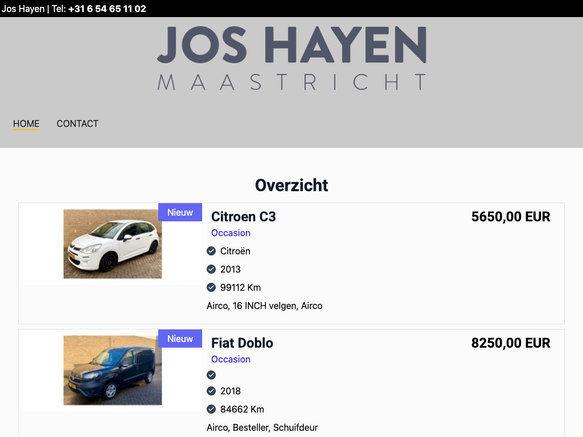Click the Jos Hayen Maastricht logo
Image resolution: width=583 pixels, height=437 pixels.
pyautogui.click(x=292, y=59)
